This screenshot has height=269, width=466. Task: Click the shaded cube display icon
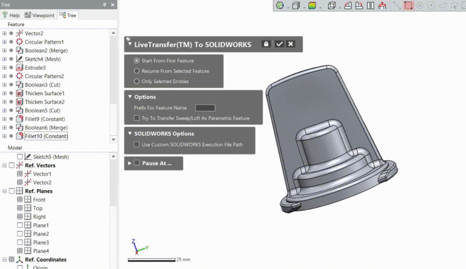[295, 5]
